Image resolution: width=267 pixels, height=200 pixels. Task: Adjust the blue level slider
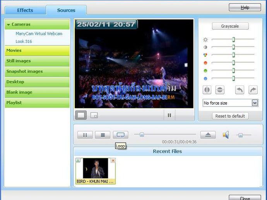(x=233, y=78)
